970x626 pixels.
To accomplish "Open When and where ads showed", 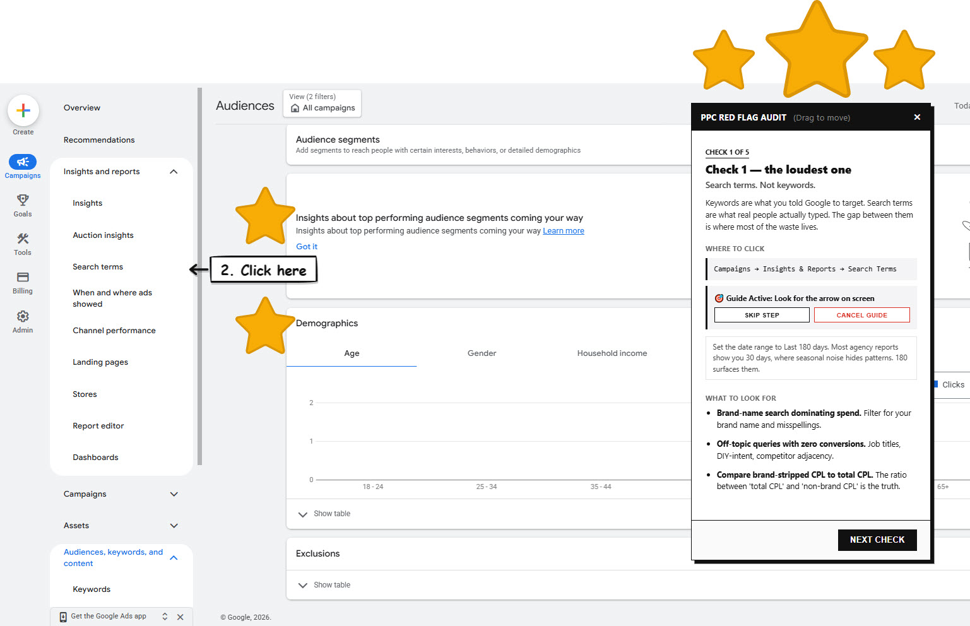I will tap(112, 298).
